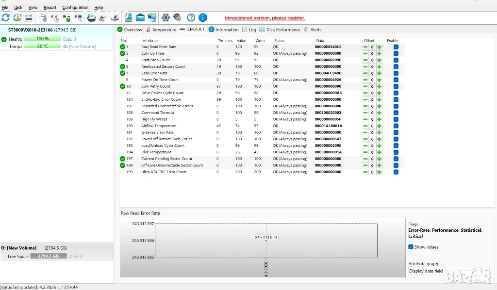The height and width of the screenshot is (290, 497).
Task: Uncheck the Show values checkbox
Action: [x=411, y=247]
